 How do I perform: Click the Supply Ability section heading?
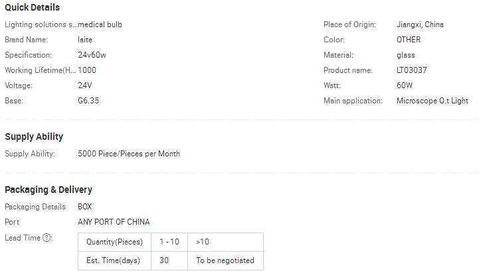(34, 137)
